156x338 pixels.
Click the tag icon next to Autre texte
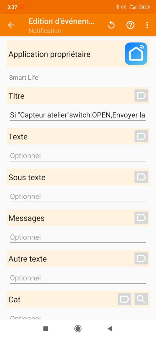tap(141, 258)
